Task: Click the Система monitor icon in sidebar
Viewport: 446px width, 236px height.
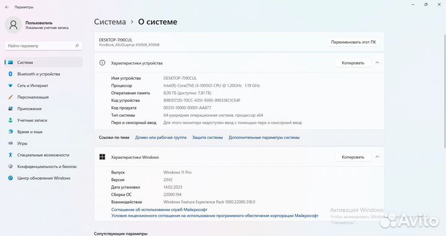Action: coord(11,62)
